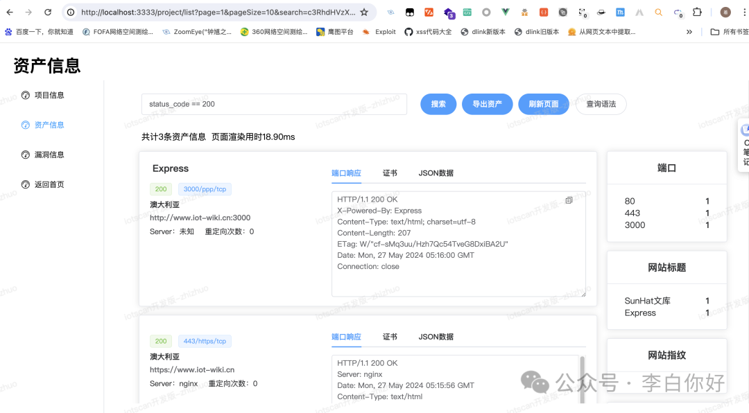The width and height of the screenshot is (749, 413).
Task: Expand the bookmarks overflow chevron
Action: click(x=688, y=31)
